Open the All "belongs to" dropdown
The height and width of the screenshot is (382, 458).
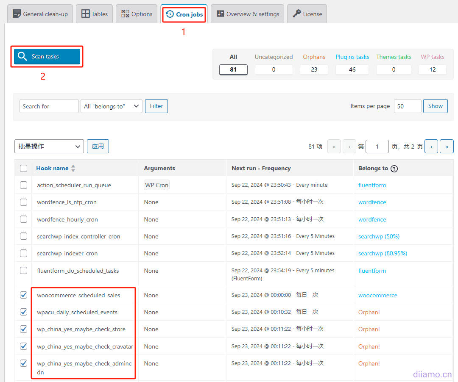pyautogui.click(x=112, y=106)
